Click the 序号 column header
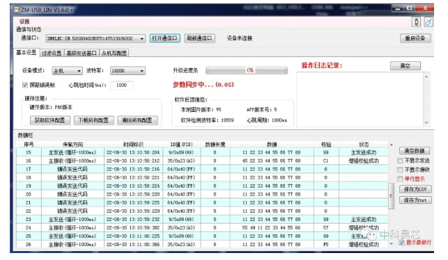Image resolution: width=448 pixels, height=260 pixels. (x=29, y=145)
